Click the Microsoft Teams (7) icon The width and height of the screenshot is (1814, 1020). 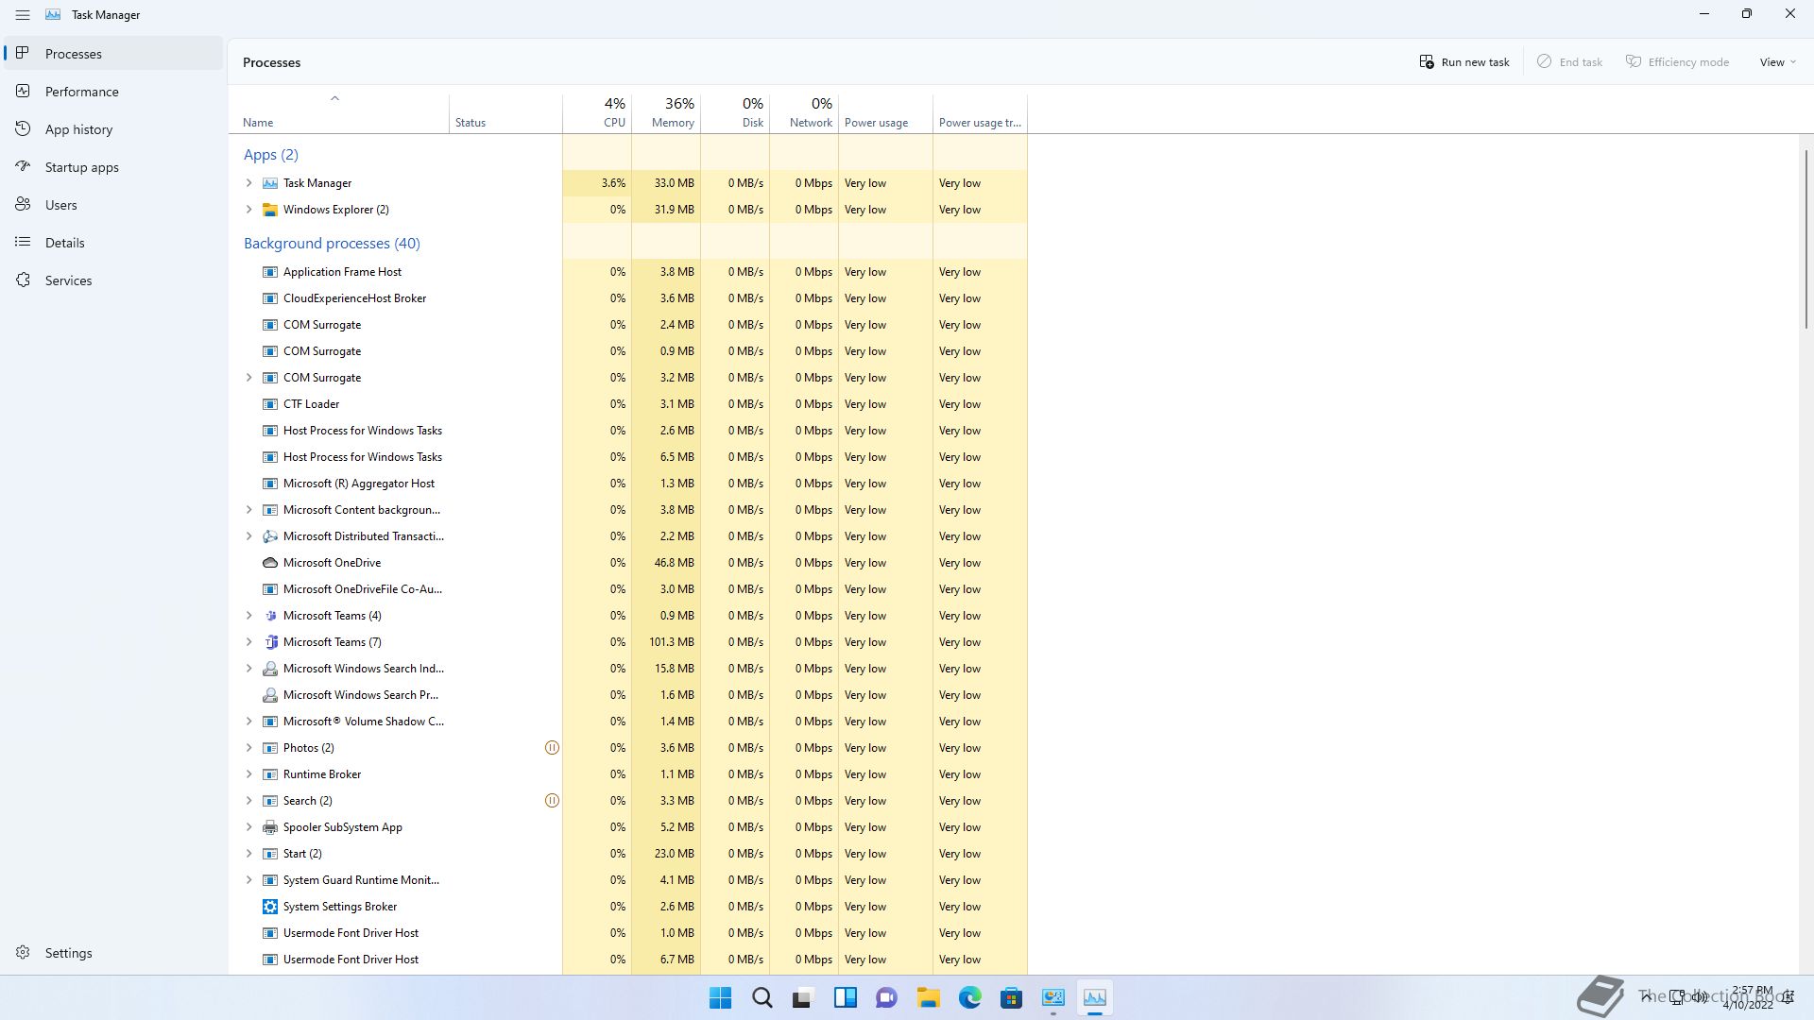[x=269, y=642]
